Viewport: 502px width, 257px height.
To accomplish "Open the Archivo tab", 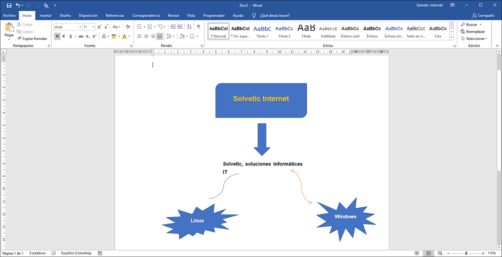I will [9, 15].
